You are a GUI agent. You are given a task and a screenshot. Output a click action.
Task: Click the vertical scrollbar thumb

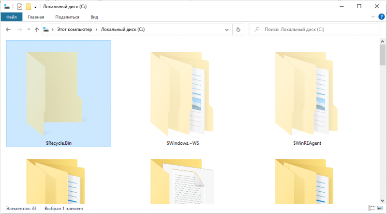pyautogui.click(x=382, y=55)
